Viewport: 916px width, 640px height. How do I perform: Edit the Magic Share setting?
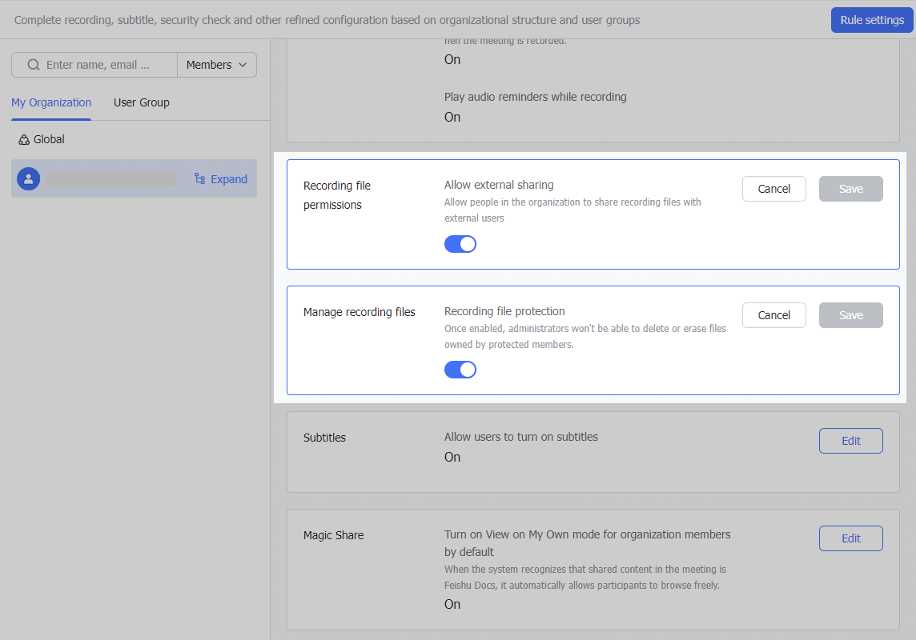pyautogui.click(x=850, y=538)
